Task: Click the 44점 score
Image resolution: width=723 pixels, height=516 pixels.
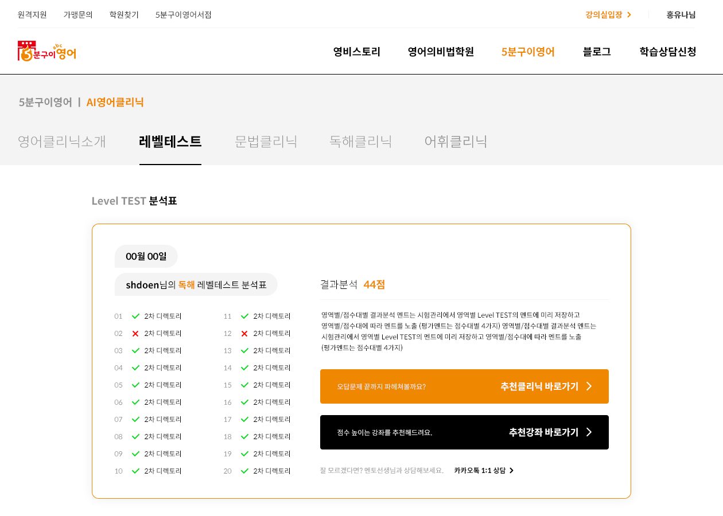Action: tap(374, 284)
